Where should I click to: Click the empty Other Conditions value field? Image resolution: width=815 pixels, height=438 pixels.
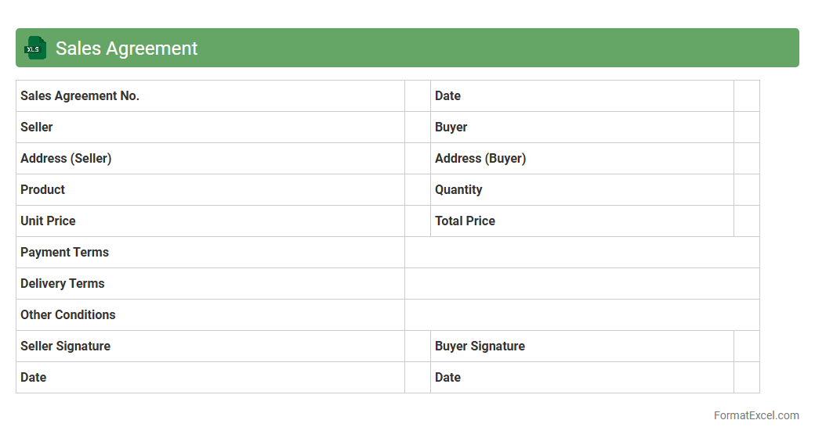581,314
